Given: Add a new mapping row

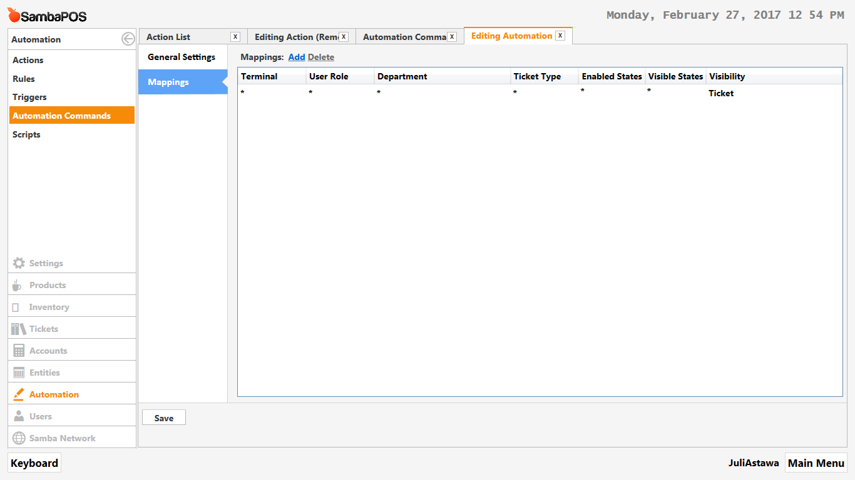Looking at the screenshot, I should point(296,57).
